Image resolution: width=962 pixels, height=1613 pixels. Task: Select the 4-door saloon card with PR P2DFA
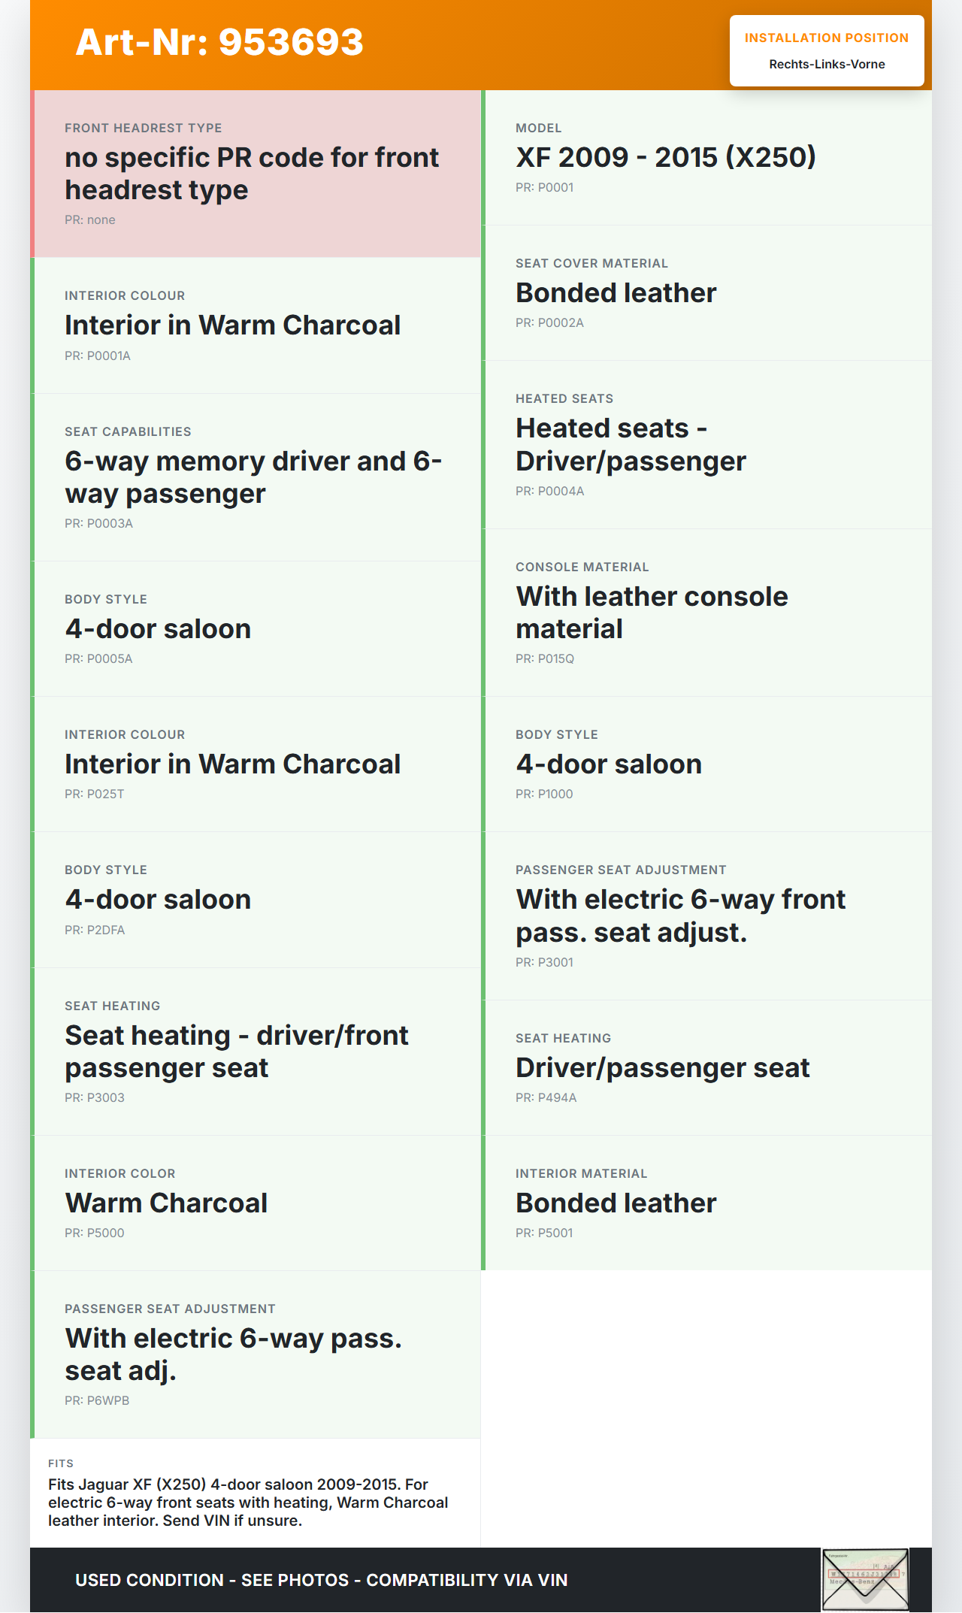(x=256, y=900)
